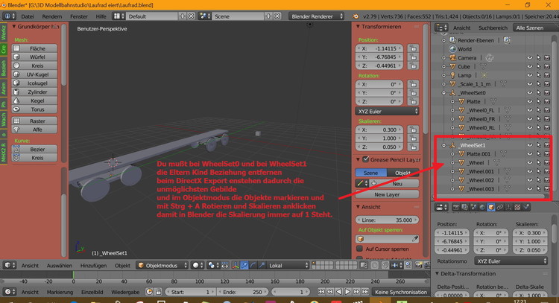Hide Platte.001 using its eye icon
This screenshot has width=559, height=303.
click(x=529, y=153)
